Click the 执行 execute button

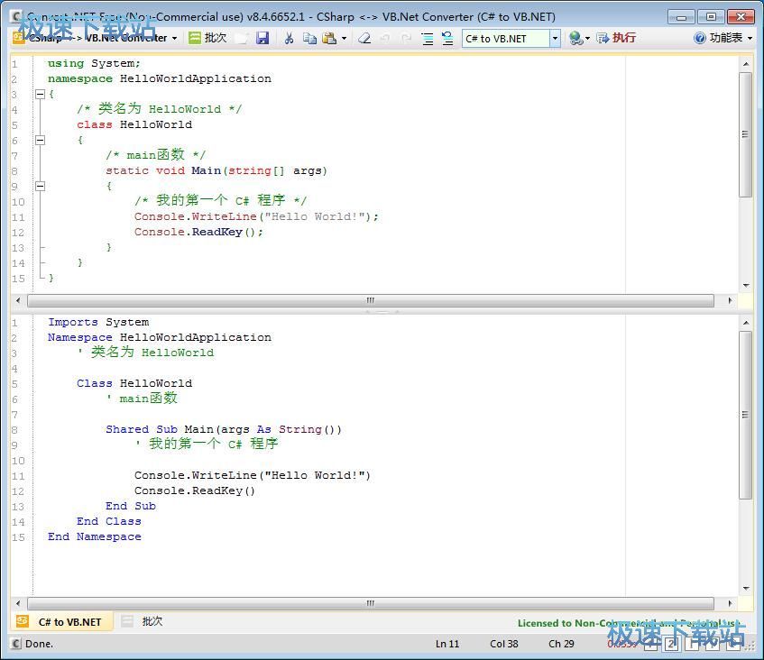coord(616,38)
